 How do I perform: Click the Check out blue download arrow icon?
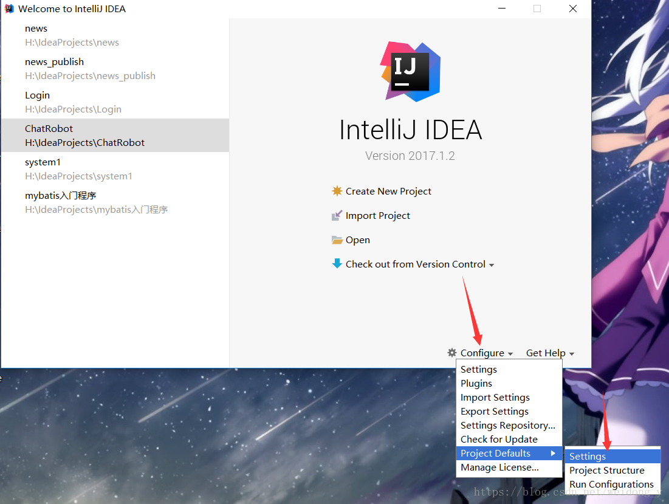(337, 263)
